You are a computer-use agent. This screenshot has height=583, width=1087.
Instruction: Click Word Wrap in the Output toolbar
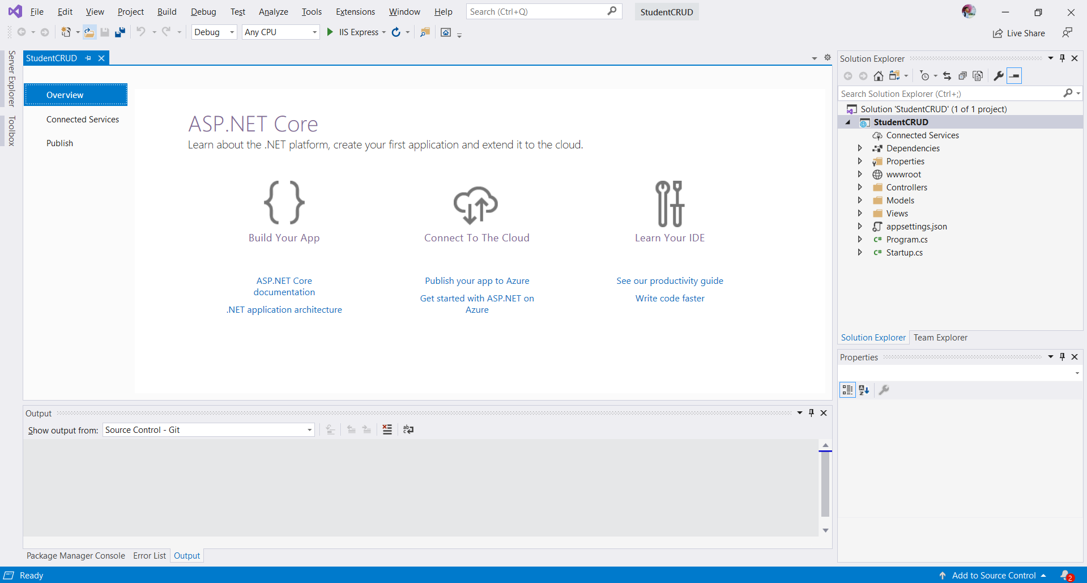408,430
